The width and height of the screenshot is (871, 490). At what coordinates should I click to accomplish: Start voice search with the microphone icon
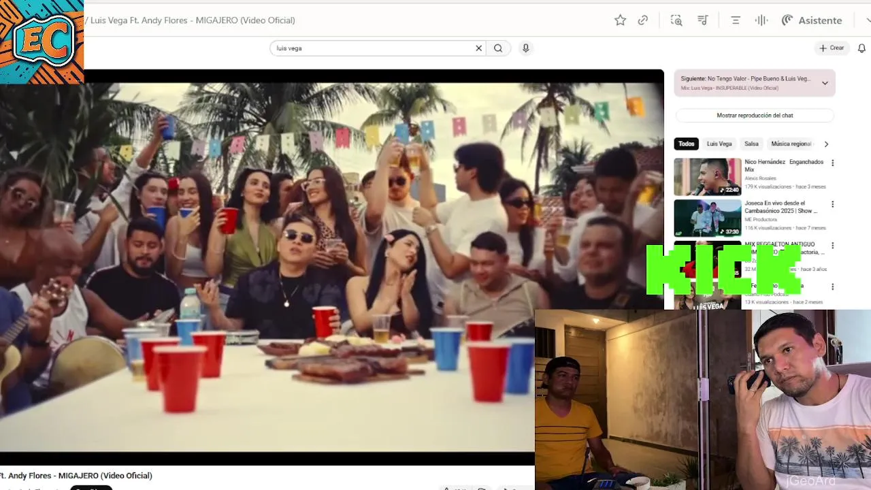tap(525, 48)
